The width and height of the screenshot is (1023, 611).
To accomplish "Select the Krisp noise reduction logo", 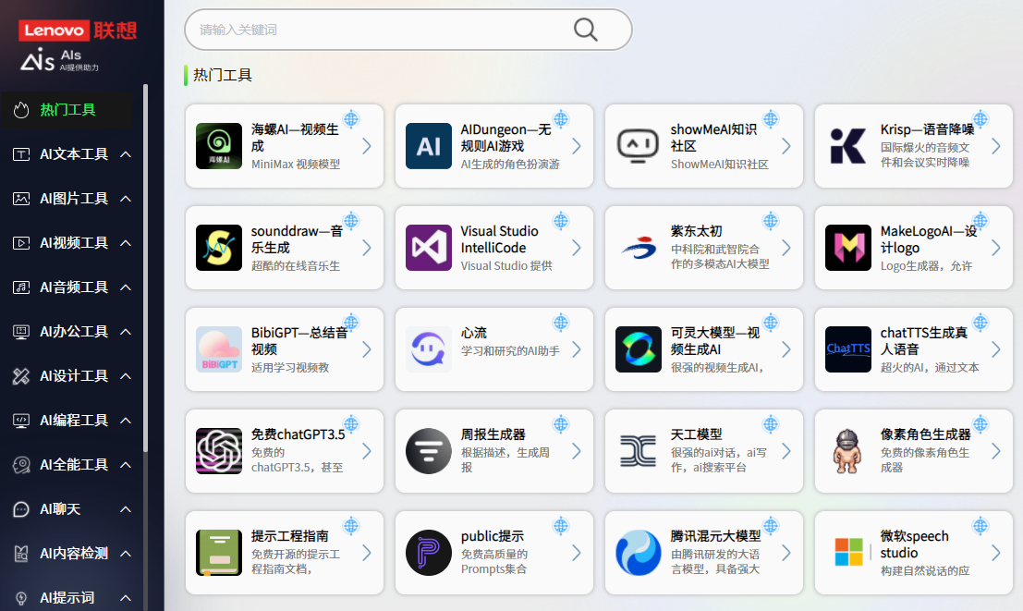I will coord(848,146).
